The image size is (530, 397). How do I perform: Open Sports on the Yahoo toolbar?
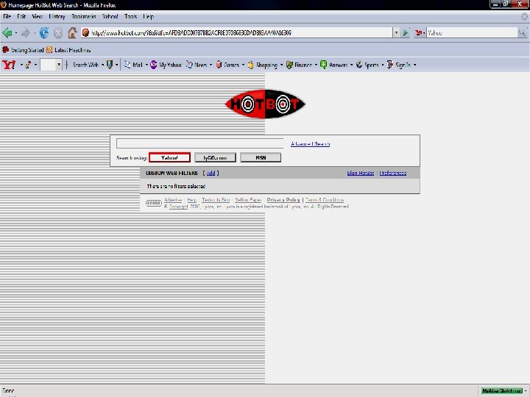pos(367,65)
